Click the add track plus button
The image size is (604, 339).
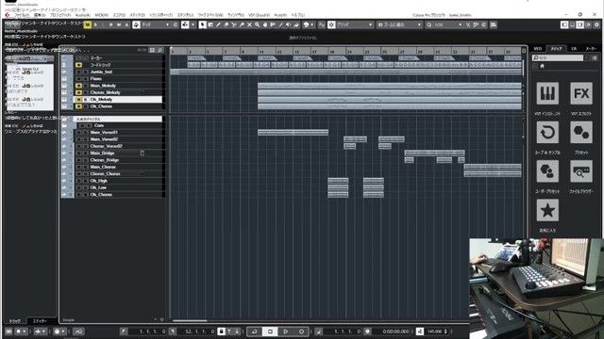[x=152, y=50]
